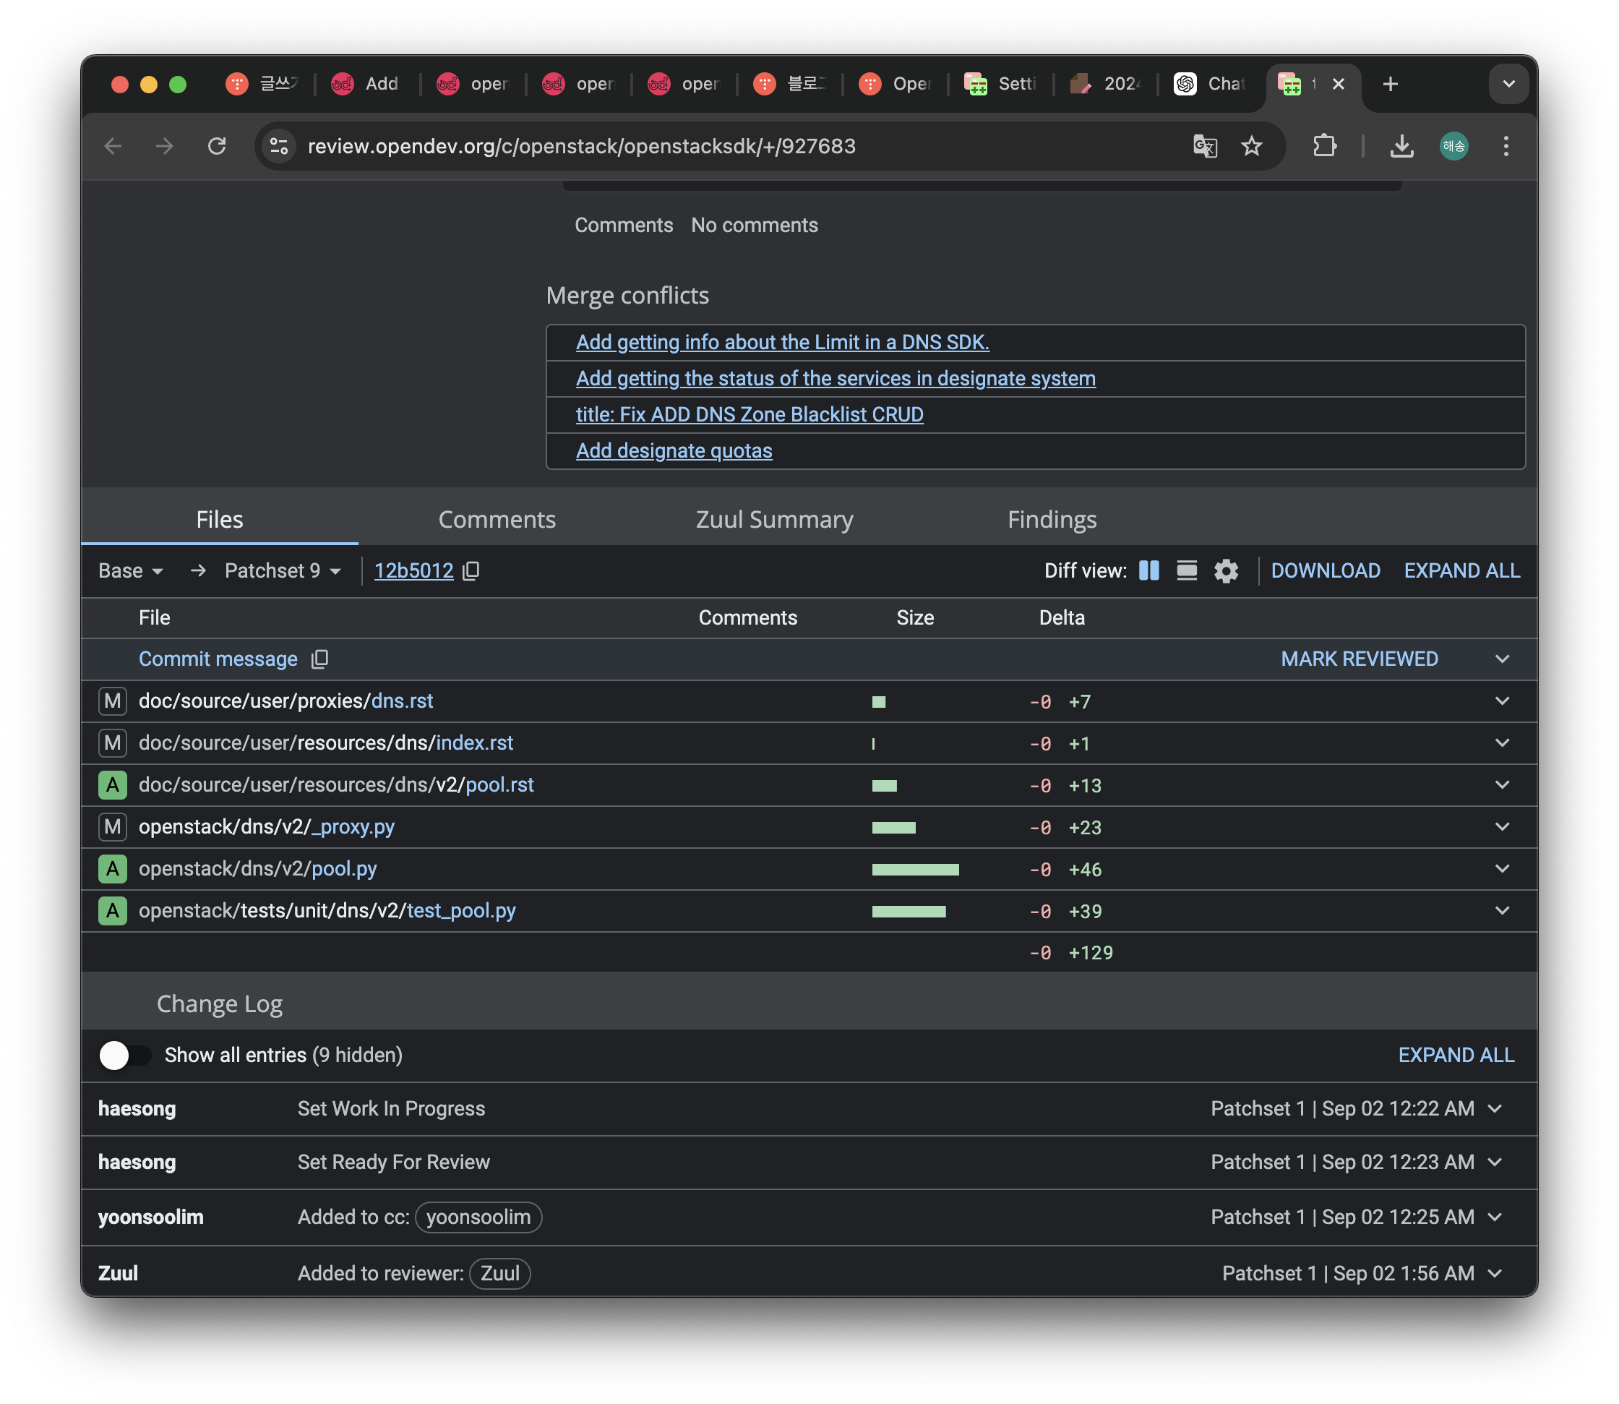Click the green size bar for test_pool.py
Viewport: 1619px width, 1404px height.
point(909,911)
